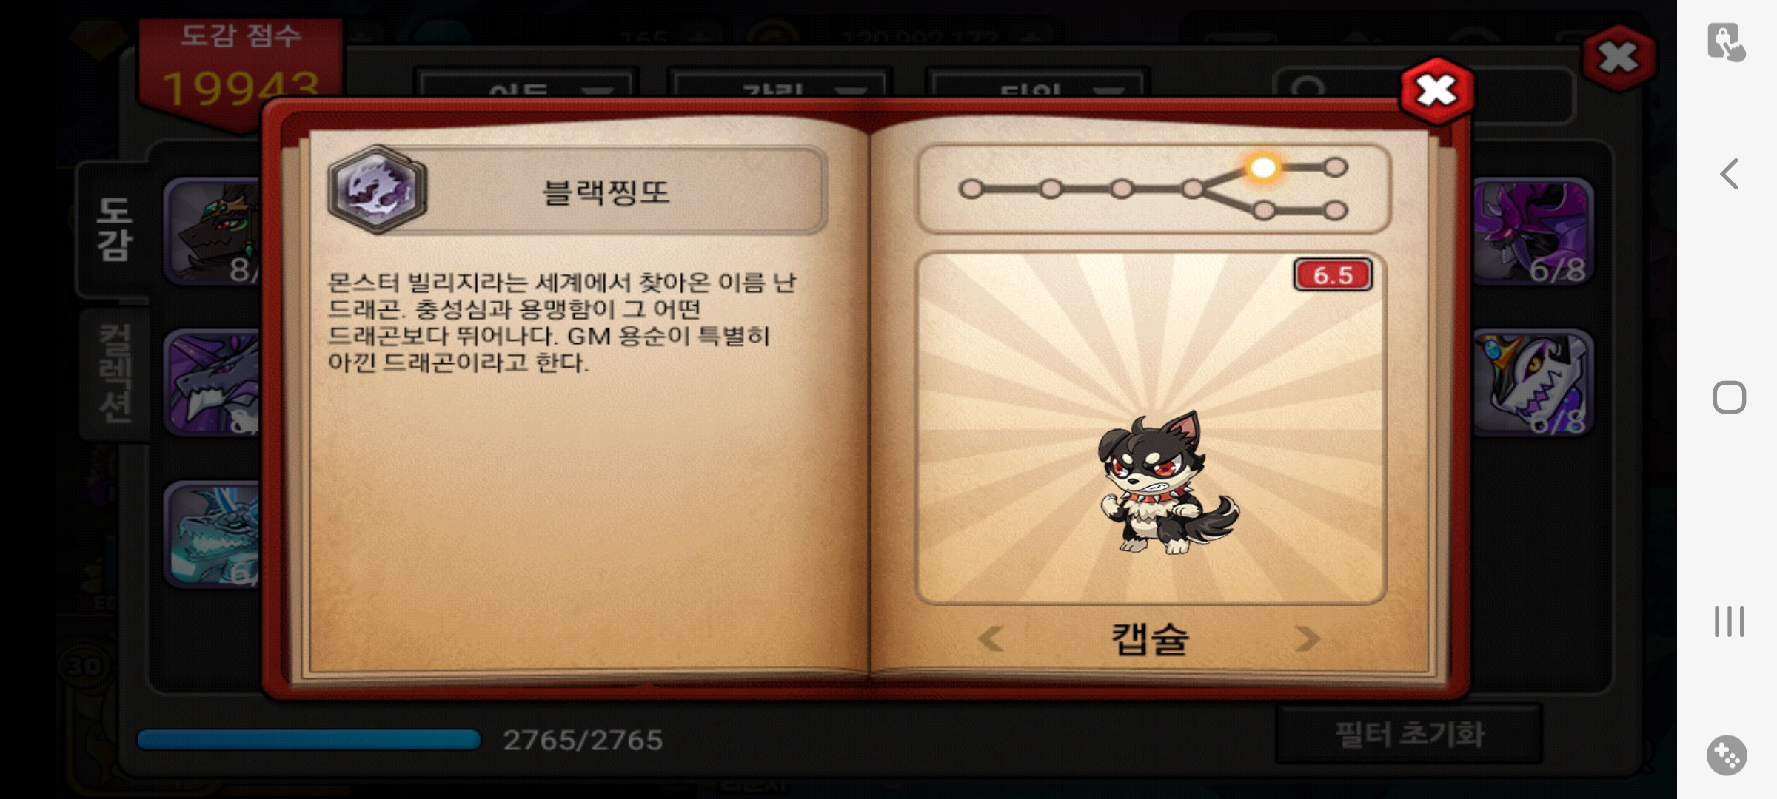1777x799 pixels.
Task: Close the 블랙찡또 book popup
Action: pos(1436,91)
